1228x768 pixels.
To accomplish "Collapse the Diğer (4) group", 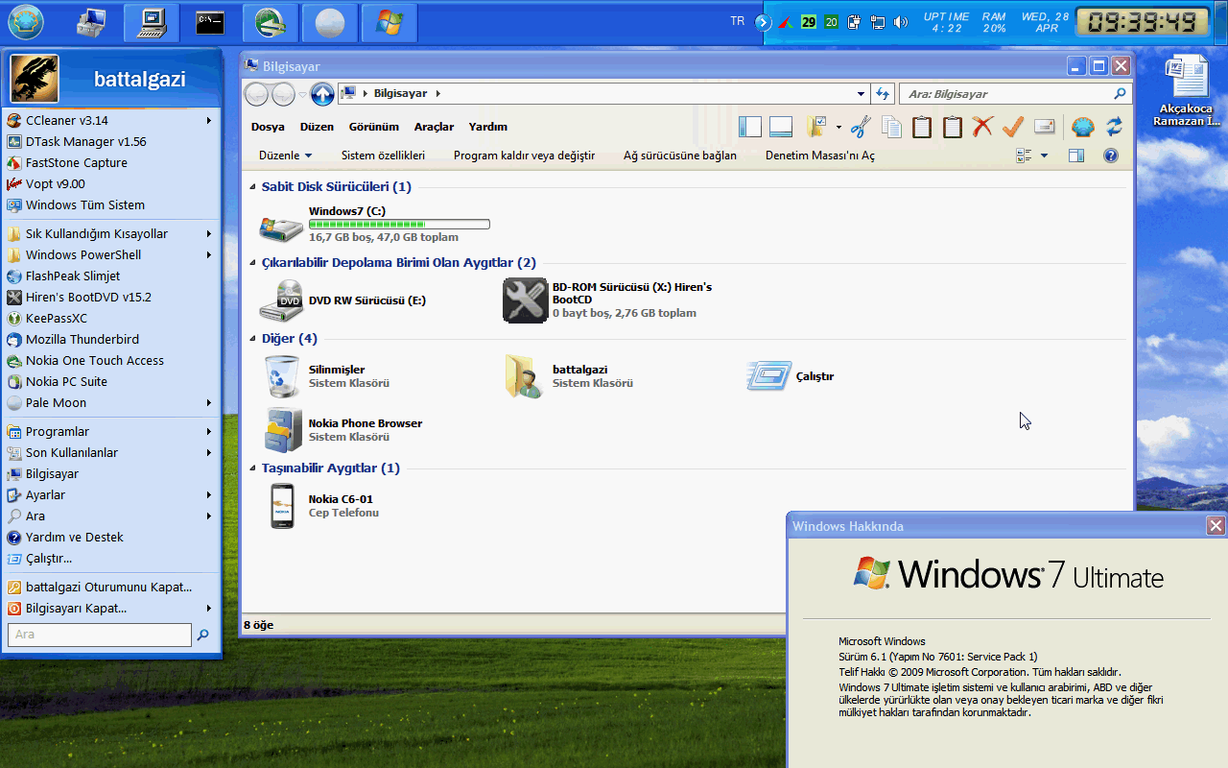I will (x=253, y=339).
